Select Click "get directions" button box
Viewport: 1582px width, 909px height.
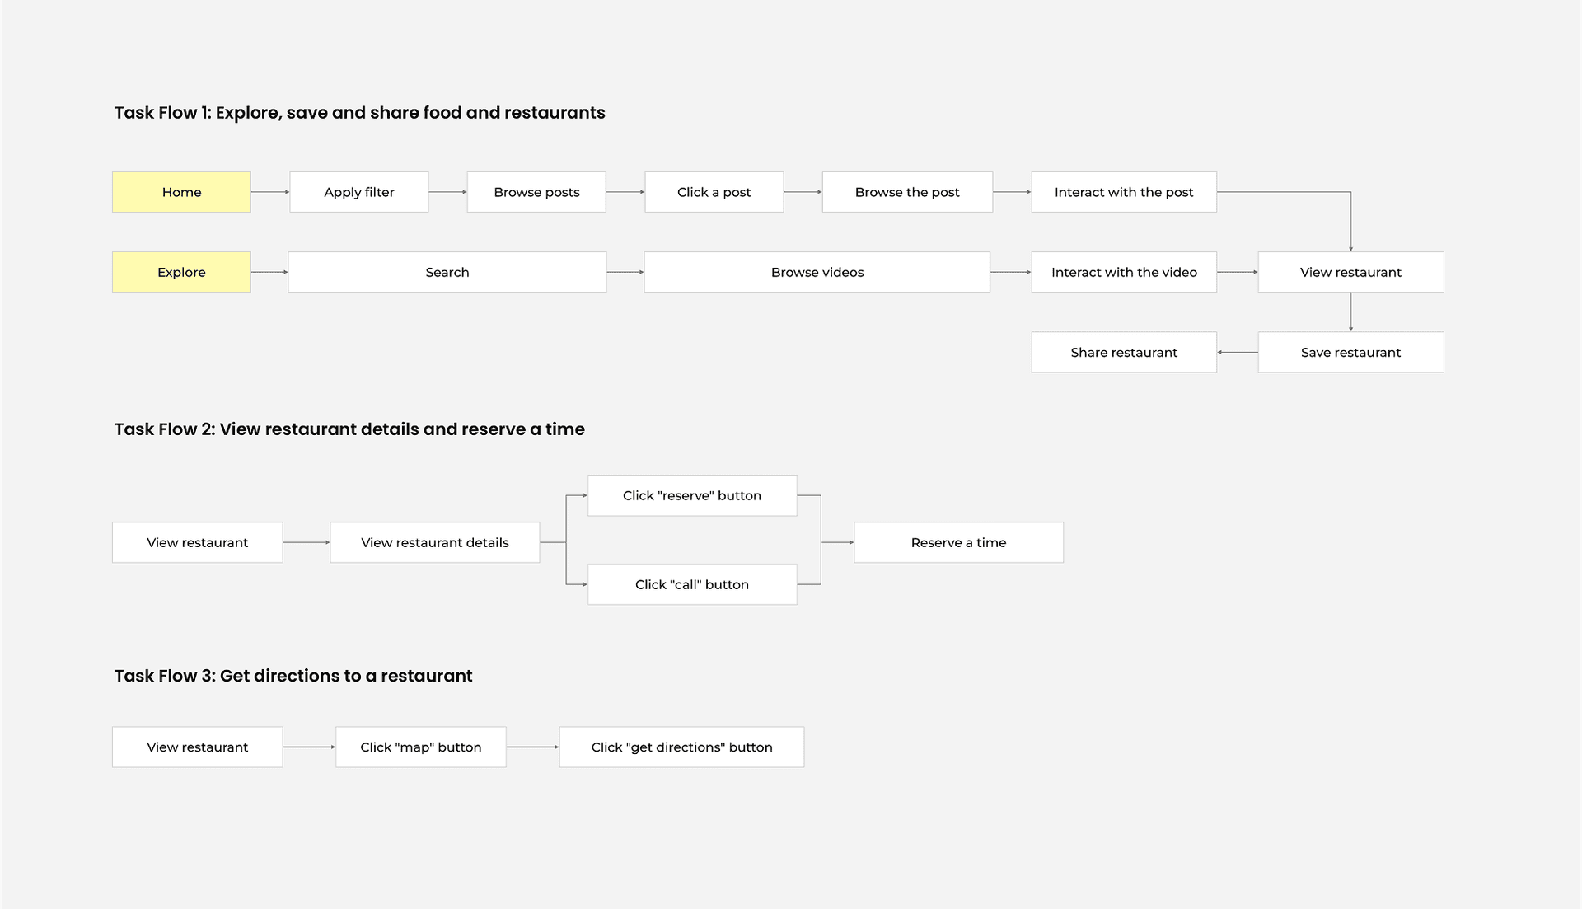pyautogui.click(x=681, y=747)
